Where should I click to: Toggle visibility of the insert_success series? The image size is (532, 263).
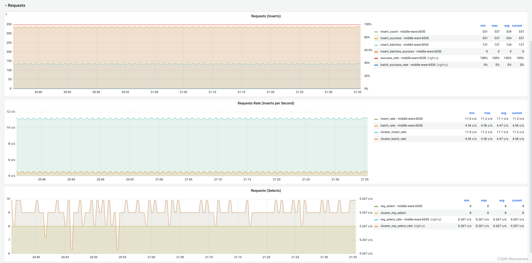click(x=405, y=38)
